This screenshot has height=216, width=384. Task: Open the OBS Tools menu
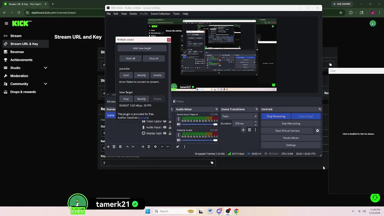[176, 14]
